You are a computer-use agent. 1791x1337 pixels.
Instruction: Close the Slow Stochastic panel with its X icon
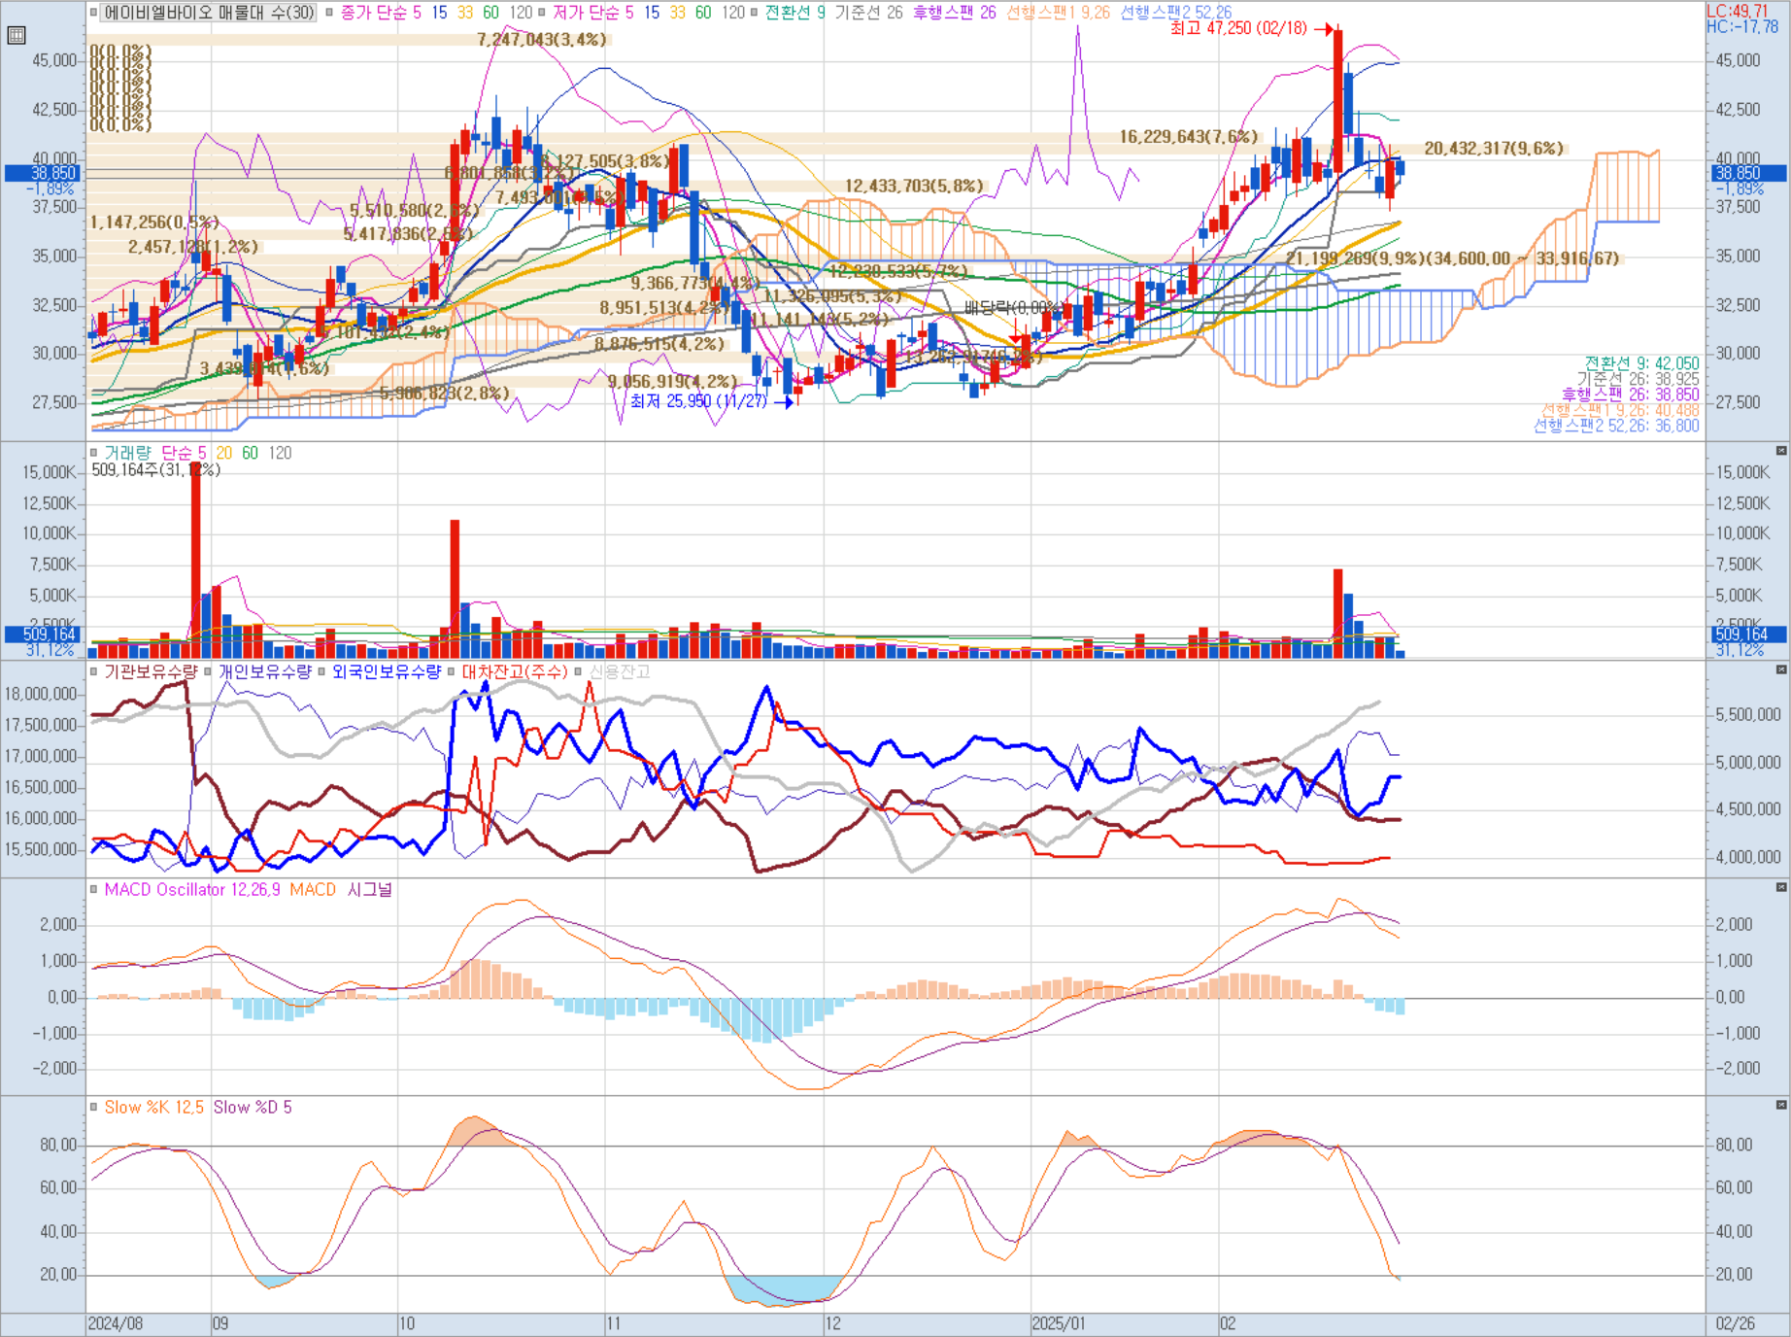click(1781, 1105)
